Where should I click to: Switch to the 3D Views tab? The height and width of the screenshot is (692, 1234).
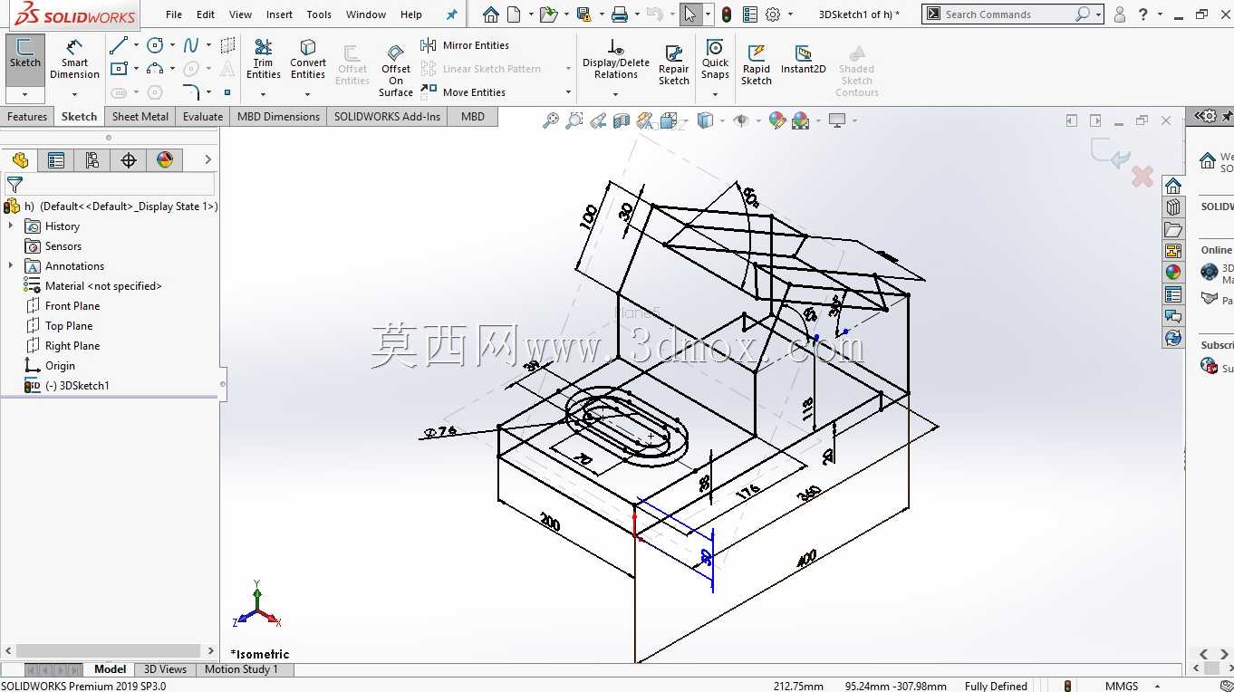click(165, 669)
